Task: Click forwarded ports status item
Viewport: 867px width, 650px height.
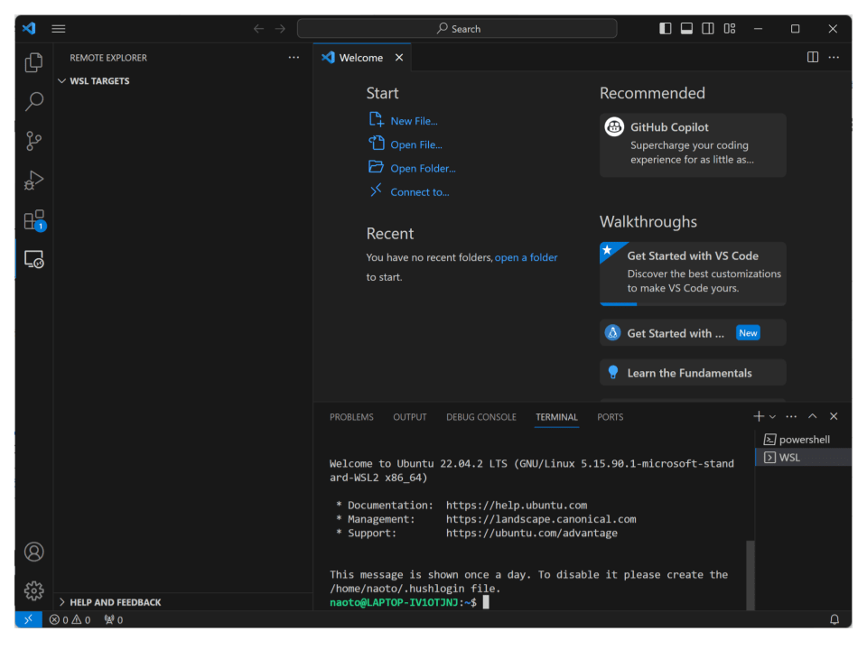Action: tap(114, 619)
